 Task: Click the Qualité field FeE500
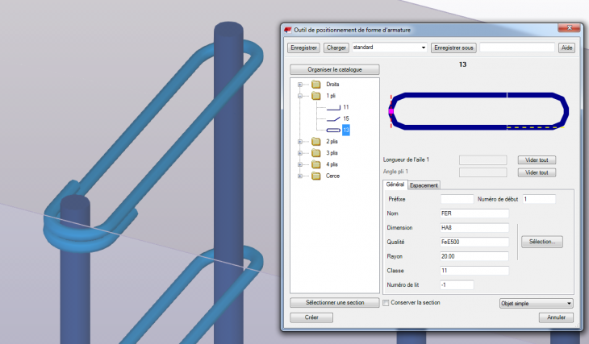pos(474,242)
